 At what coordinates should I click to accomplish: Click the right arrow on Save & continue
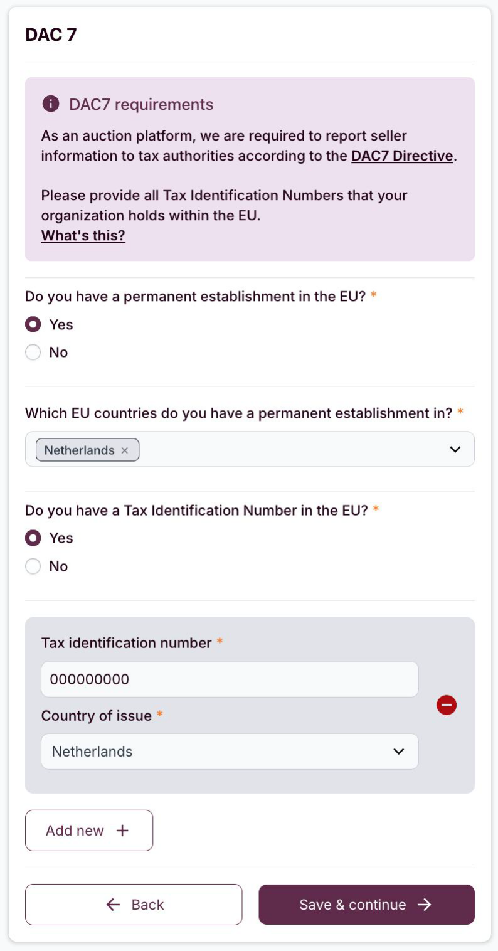[425, 905]
